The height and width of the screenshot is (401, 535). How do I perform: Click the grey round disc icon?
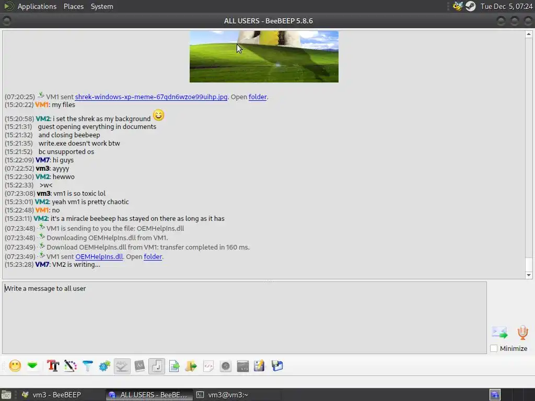(x=226, y=366)
